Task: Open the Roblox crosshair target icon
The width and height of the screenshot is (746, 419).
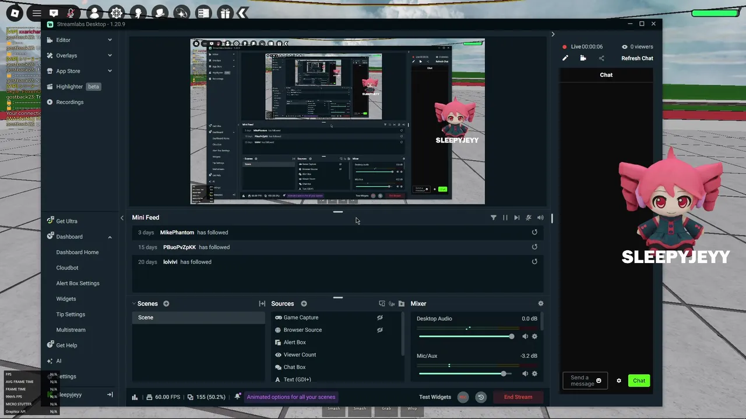Action: pyautogui.click(x=117, y=13)
